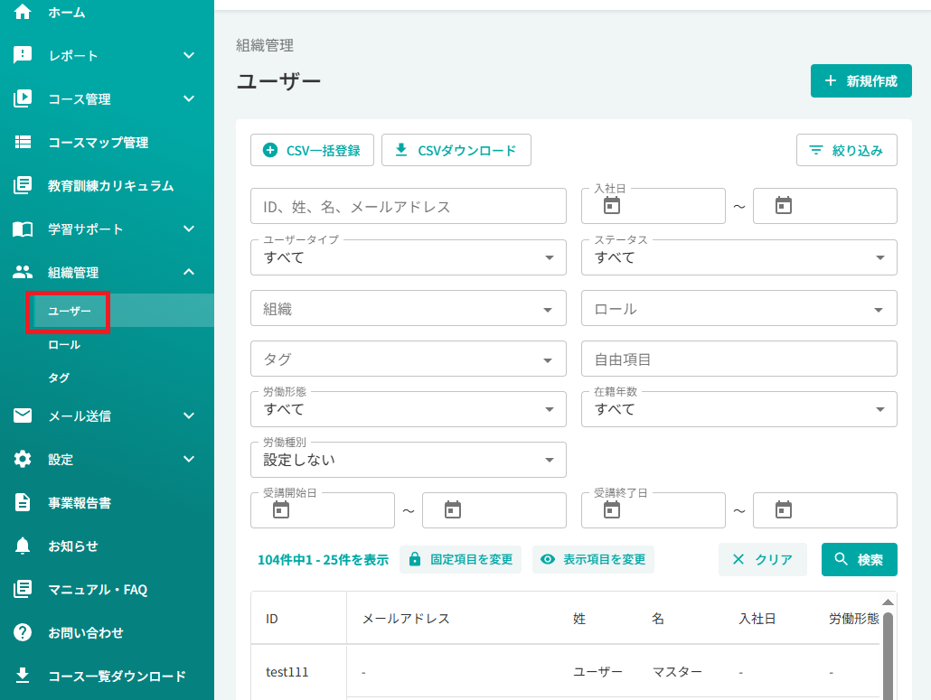Expand the 学習サポート menu chevron
The width and height of the screenshot is (931, 700).
[189, 229]
